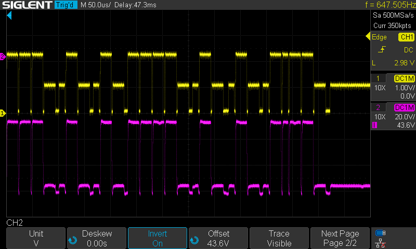The width and height of the screenshot is (416, 249).
Task: Click the CH2 menu title label
Action: (15, 223)
